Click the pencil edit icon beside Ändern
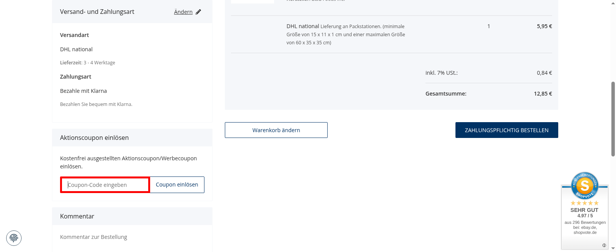The width and height of the screenshot is (616, 252). coord(198,12)
